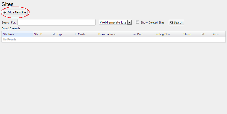This screenshot has width=227, height=114.
Task: Sort the table by Business Name
Action: pos(107,34)
